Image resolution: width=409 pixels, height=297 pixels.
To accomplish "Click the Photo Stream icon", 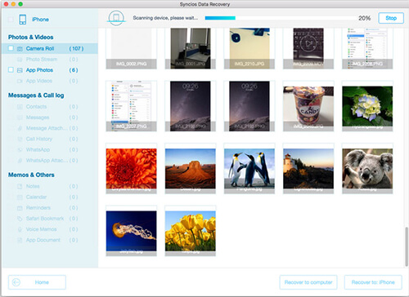I will pyautogui.click(x=20, y=60).
